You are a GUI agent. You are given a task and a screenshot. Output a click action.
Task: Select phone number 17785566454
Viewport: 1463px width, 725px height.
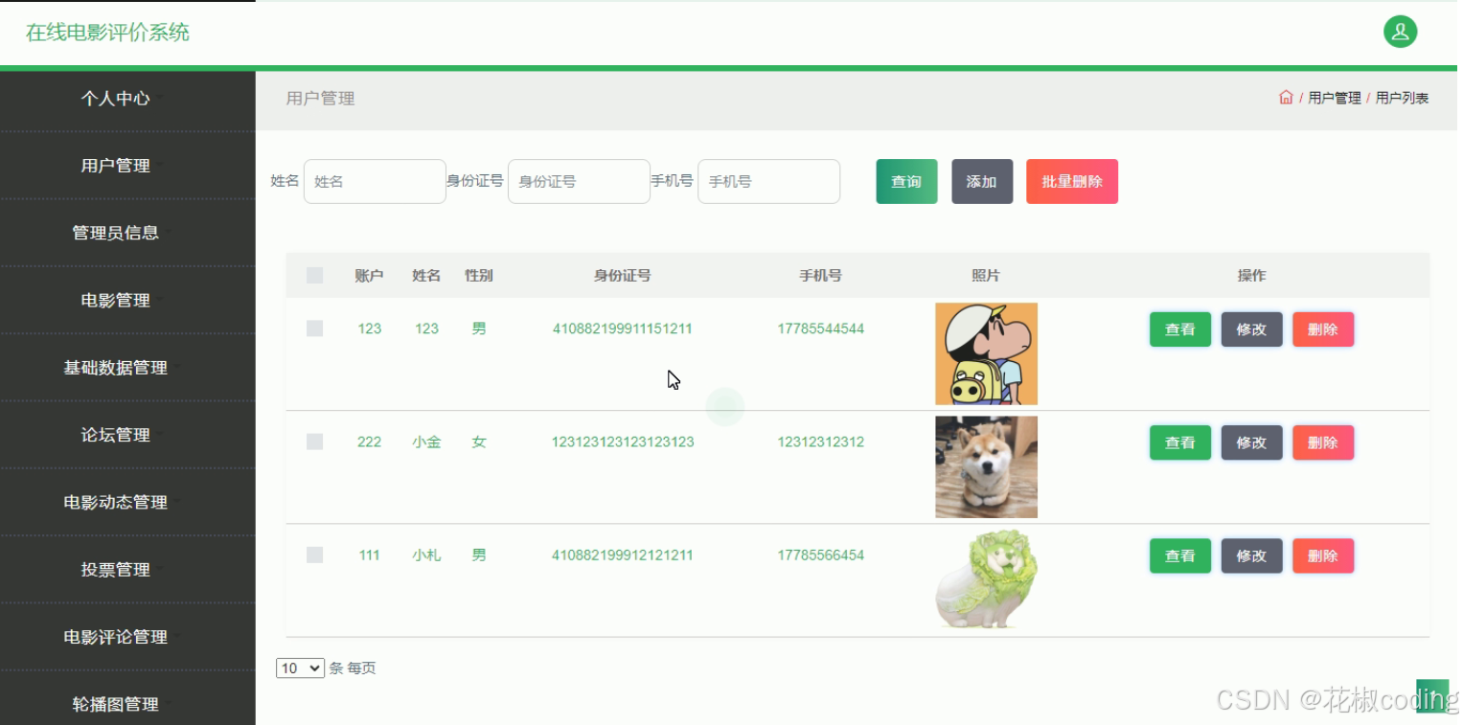820,555
